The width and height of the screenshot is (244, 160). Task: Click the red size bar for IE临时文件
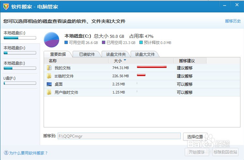141,75
